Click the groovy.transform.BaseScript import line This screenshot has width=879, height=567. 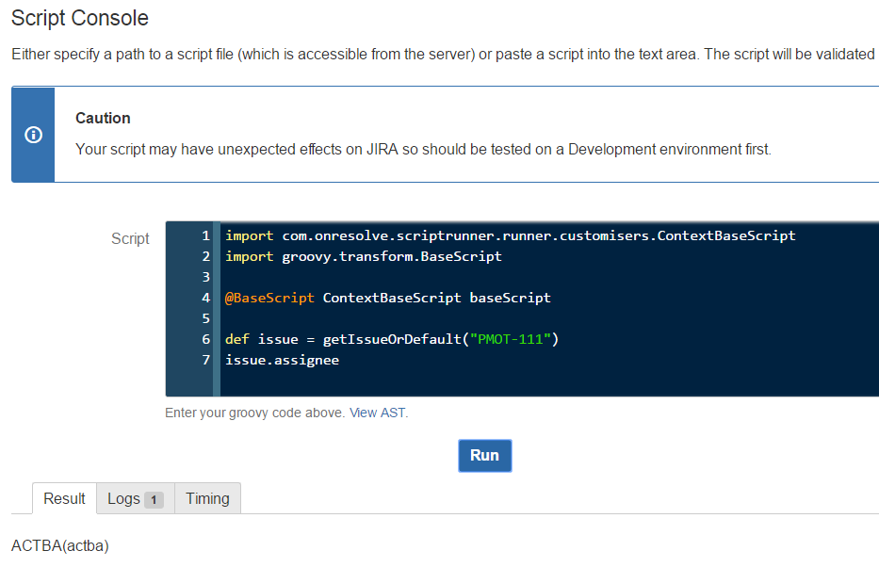tap(364, 256)
